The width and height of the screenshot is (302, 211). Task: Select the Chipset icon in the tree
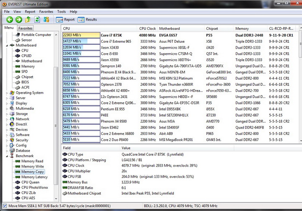(x=18, y=77)
